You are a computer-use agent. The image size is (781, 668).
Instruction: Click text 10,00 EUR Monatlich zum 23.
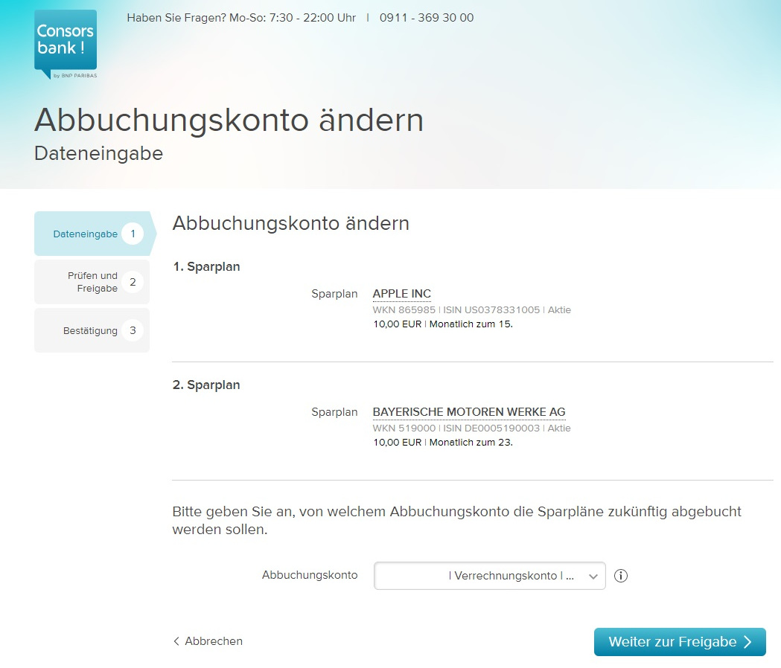443,443
